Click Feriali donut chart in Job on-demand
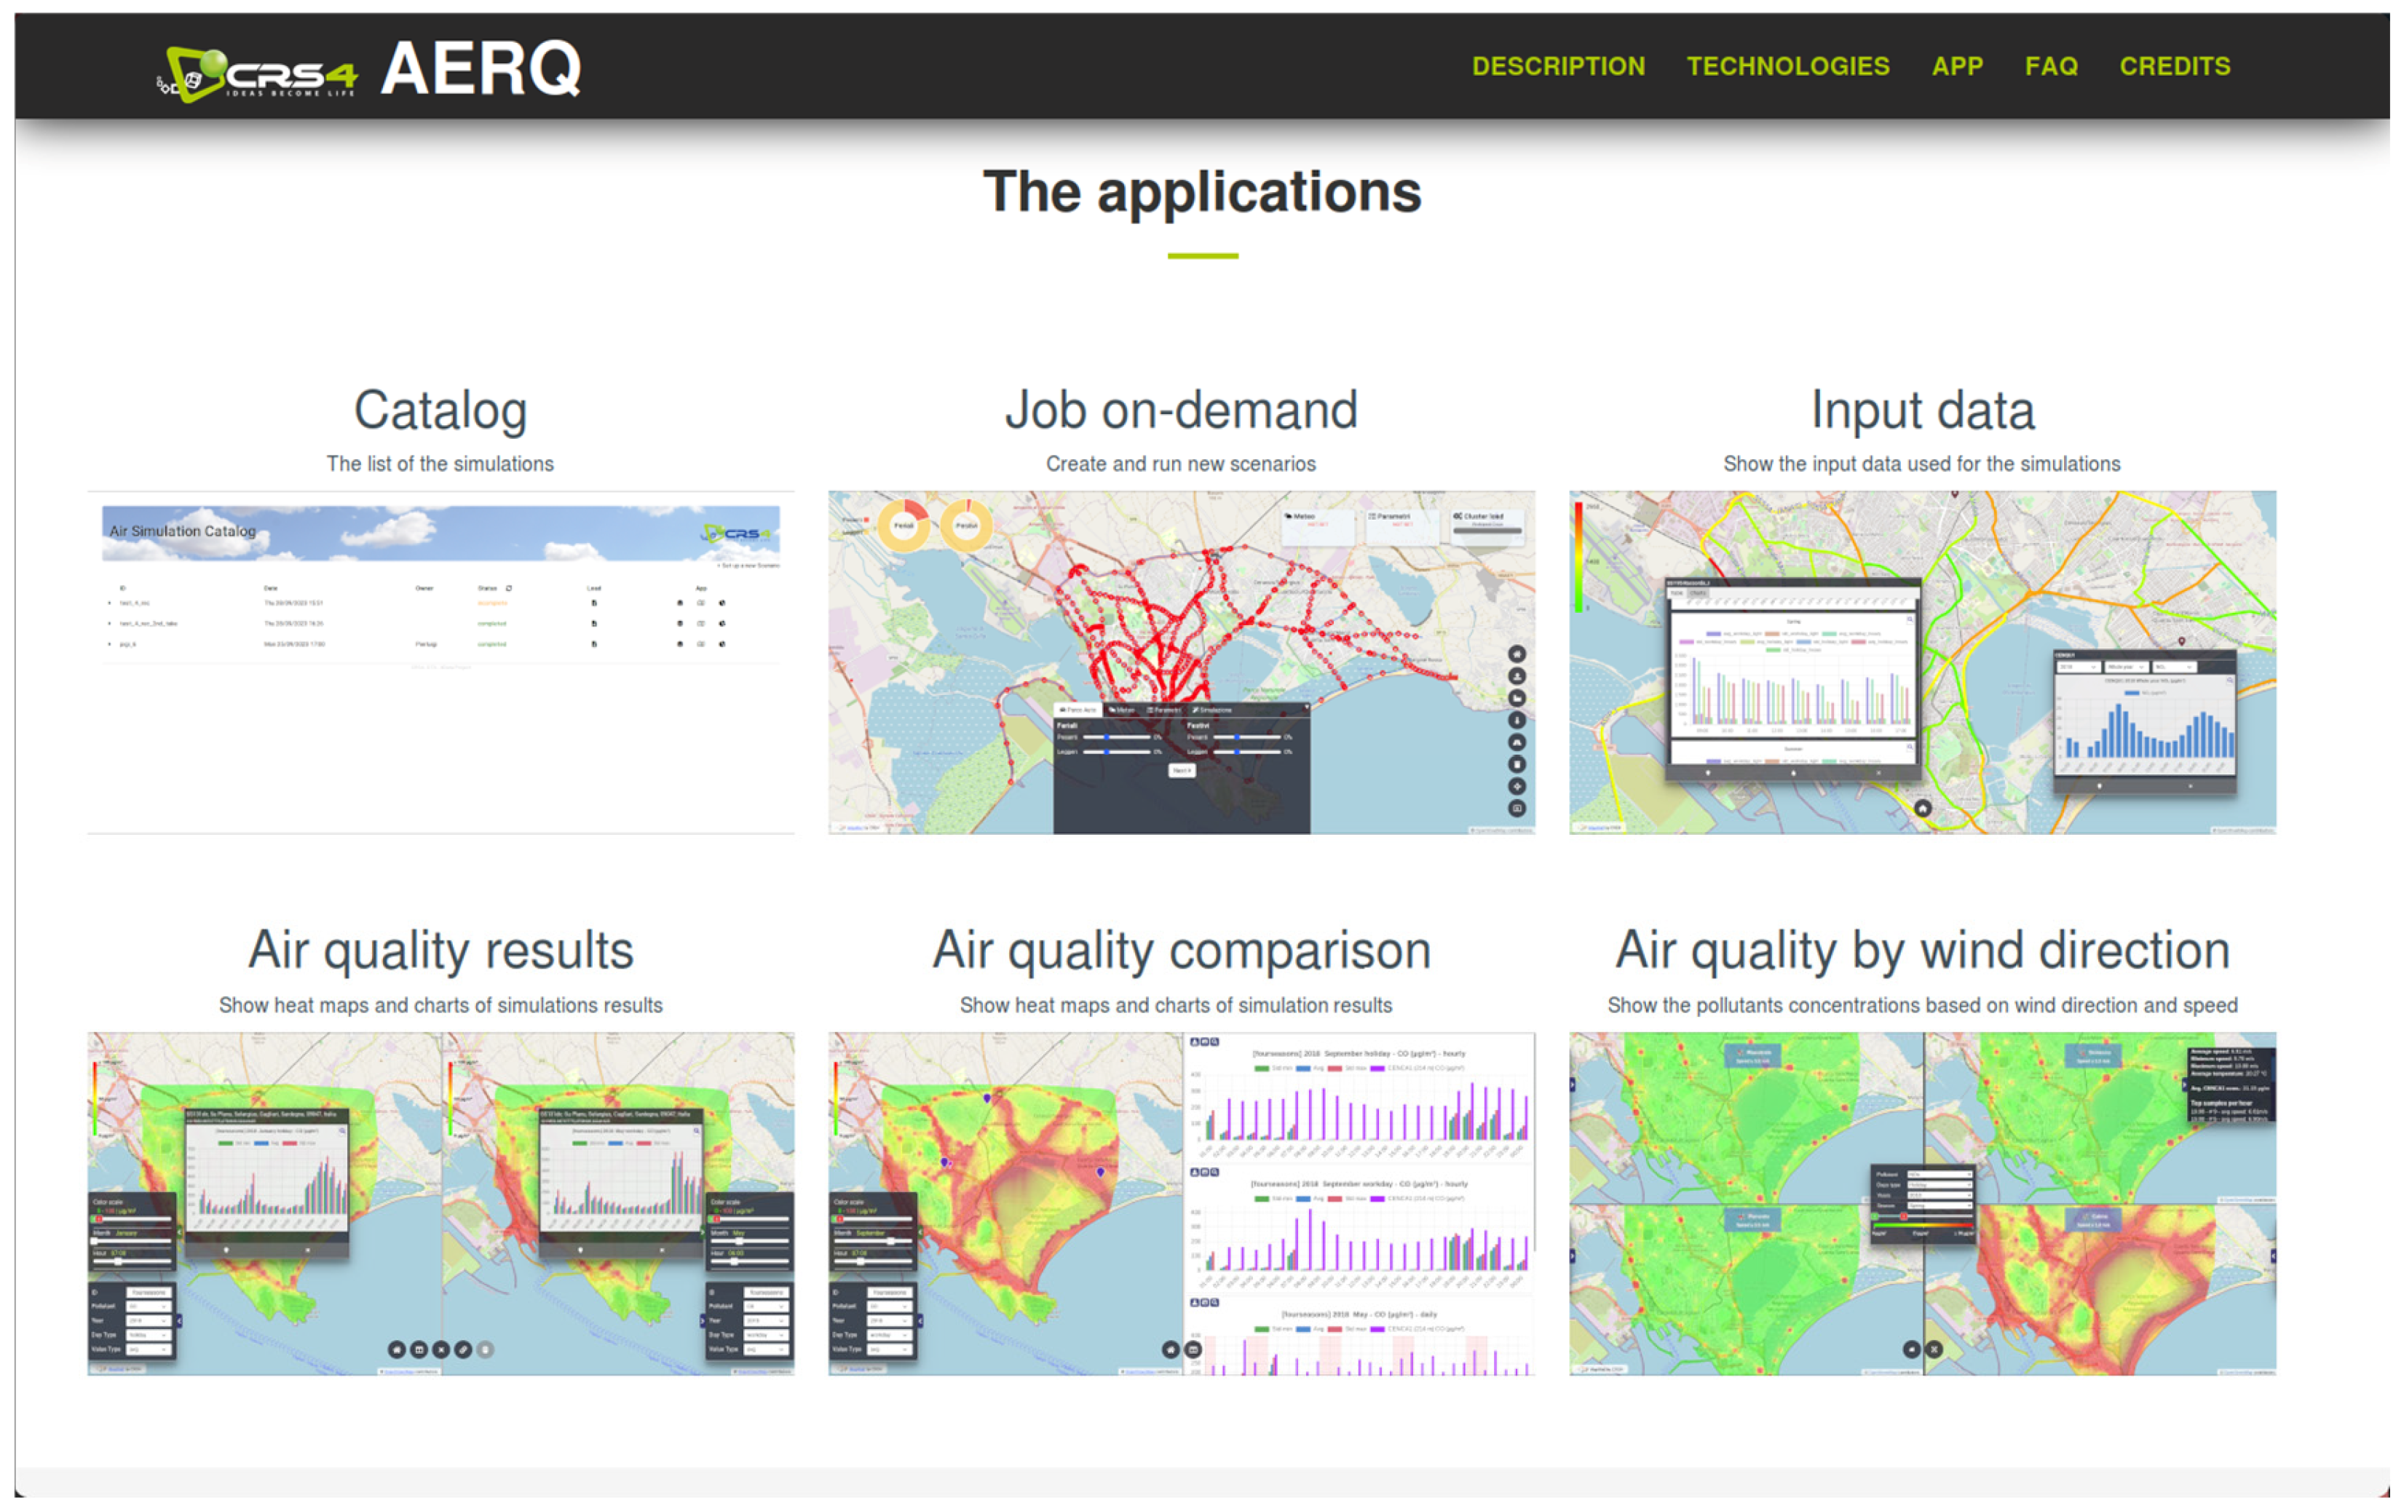 tap(904, 525)
